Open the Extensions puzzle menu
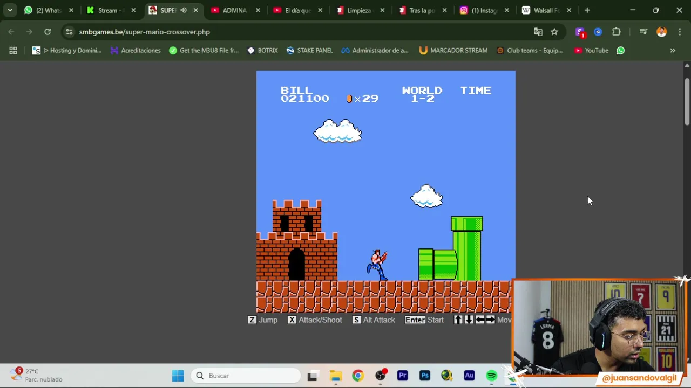The height and width of the screenshot is (388, 691). (x=616, y=32)
